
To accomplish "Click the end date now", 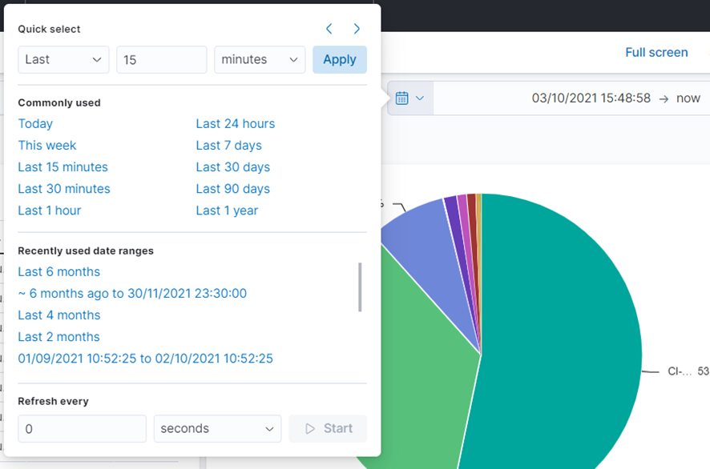I will click(x=688, y=98).
